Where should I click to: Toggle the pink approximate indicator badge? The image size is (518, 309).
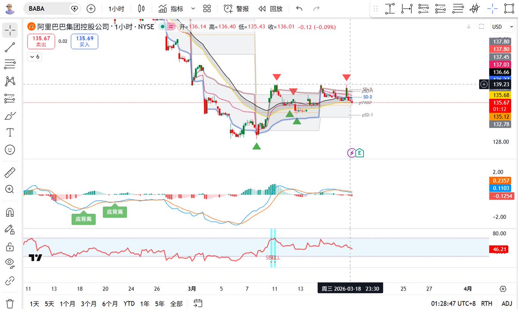point(171,27)
